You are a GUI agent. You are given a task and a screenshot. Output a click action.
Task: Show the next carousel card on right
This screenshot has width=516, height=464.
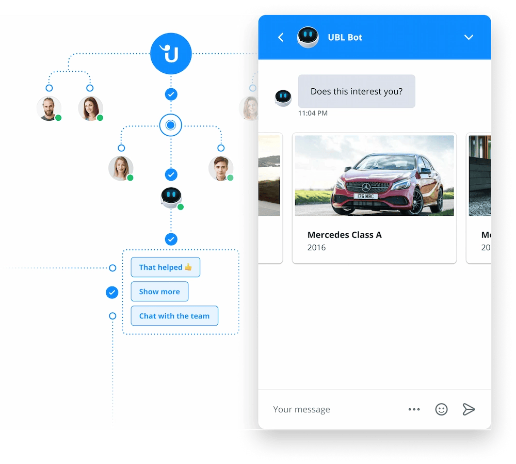point(479,198)
